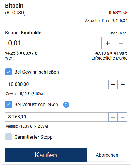Focus the contracts amount field showing 0,01

click(53, 43)
